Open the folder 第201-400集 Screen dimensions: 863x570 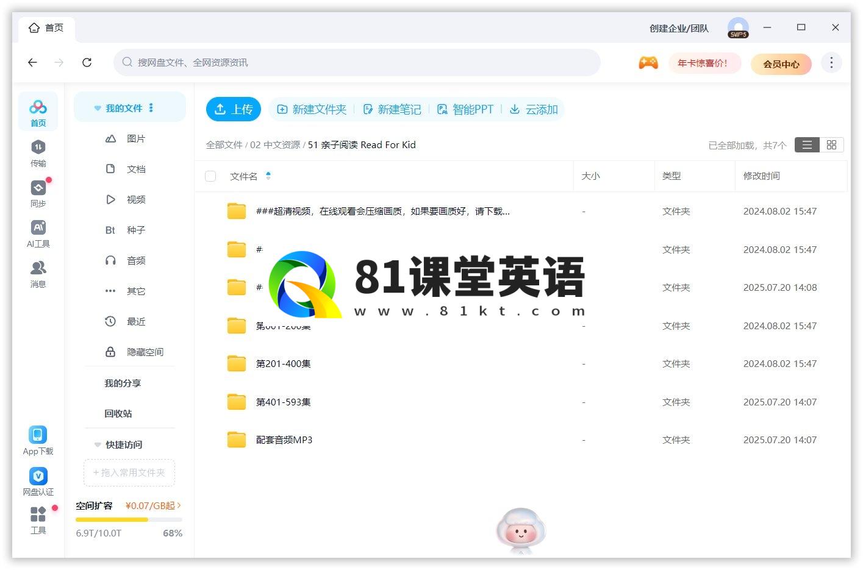point(283,364)
